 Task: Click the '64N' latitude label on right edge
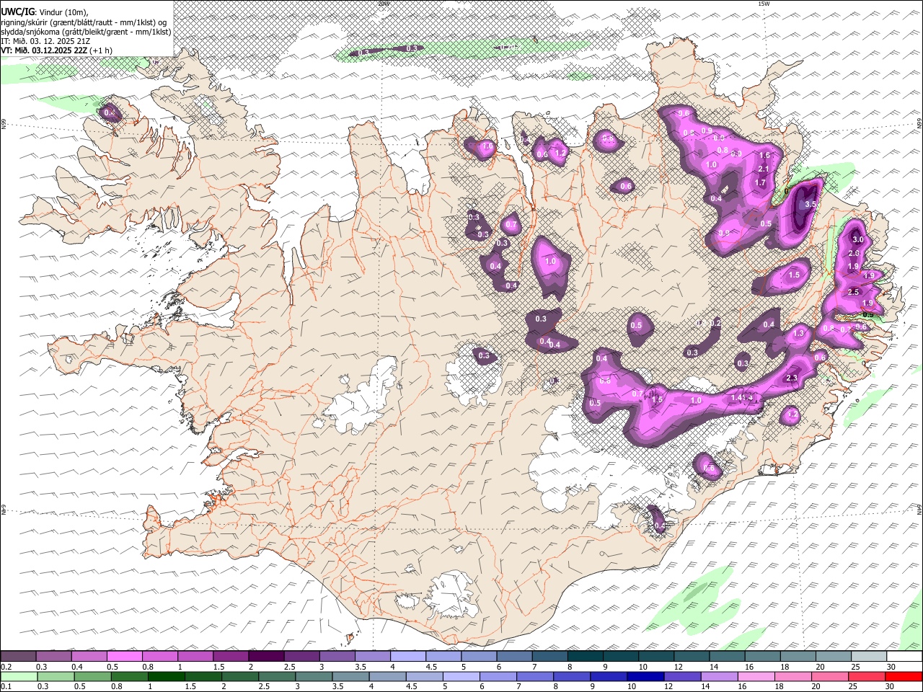point(919,510)
